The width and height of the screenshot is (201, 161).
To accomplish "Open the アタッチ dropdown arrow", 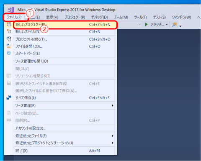I will pyautogui.click(x=167, y=25).
